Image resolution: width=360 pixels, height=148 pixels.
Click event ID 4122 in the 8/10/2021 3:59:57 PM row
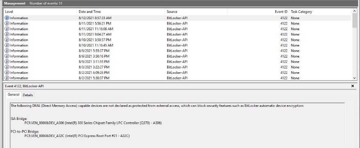284,40
